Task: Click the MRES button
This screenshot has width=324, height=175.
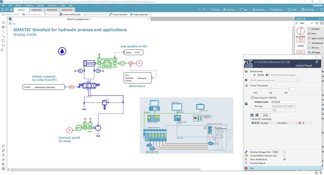Action: [x=265, y=115]
